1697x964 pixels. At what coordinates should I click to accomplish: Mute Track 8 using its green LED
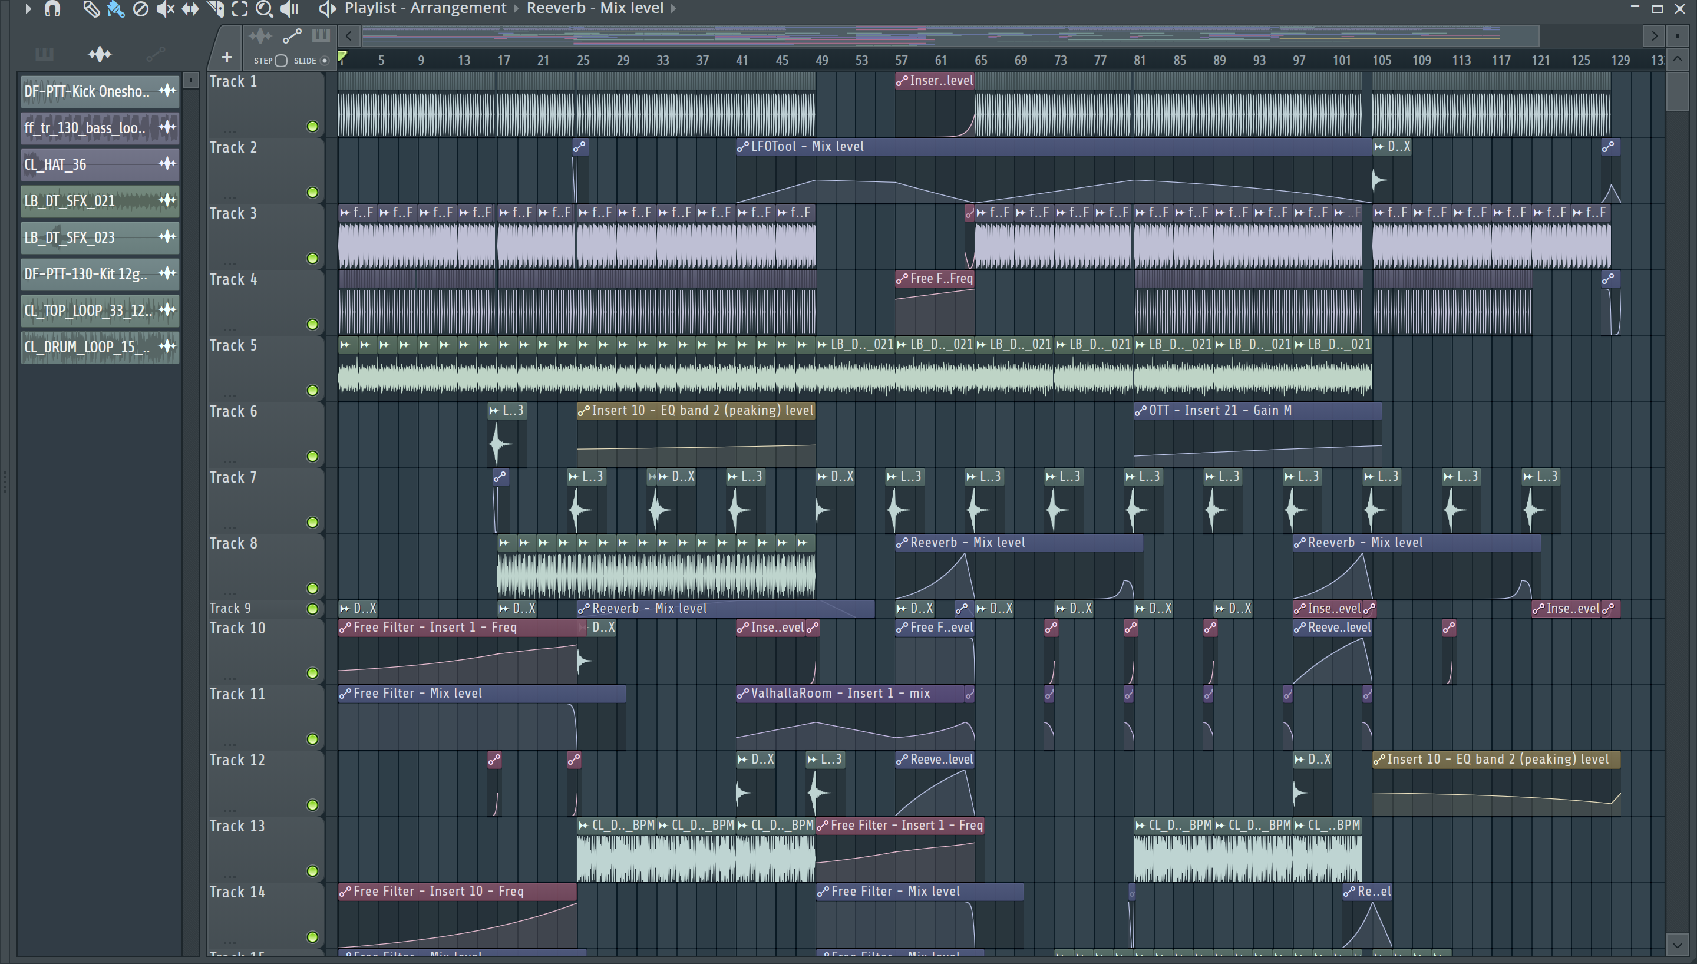[x=312, y=589]
